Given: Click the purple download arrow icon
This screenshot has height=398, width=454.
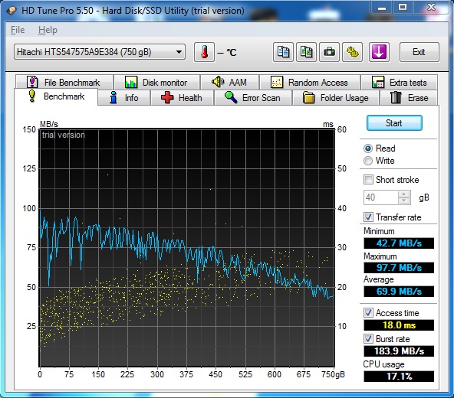Looking at the screenshot, I should point(379,52).
